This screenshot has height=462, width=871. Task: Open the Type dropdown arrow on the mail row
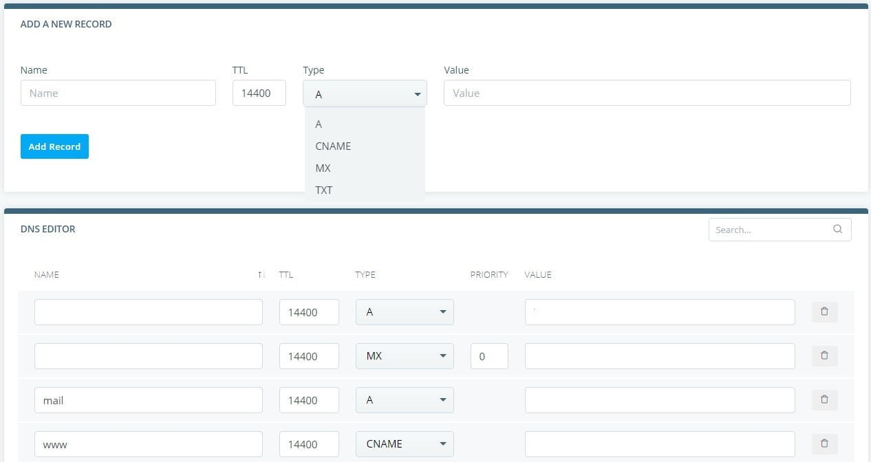[x=444, y=399]
